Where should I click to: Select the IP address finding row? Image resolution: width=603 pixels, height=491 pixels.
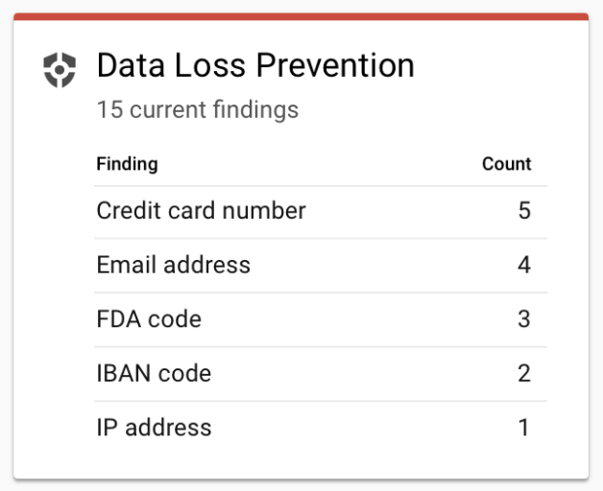coord(321,428)
